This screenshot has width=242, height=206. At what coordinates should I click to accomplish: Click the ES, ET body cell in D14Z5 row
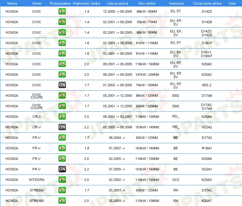[176, 11]
